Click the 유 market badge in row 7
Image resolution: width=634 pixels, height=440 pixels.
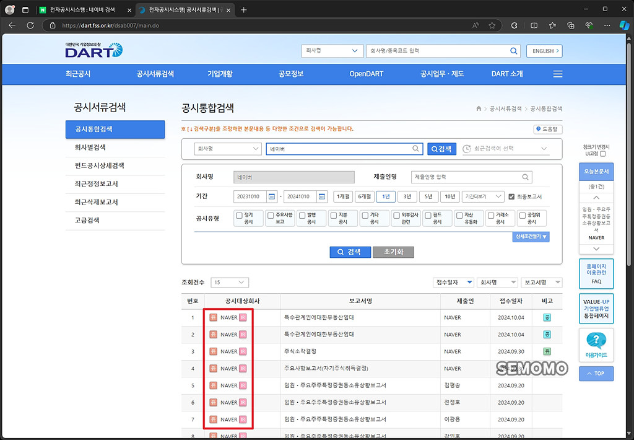coord(213,420)
